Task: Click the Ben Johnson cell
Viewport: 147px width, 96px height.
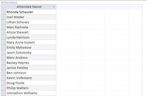Action: click(31, 73)
